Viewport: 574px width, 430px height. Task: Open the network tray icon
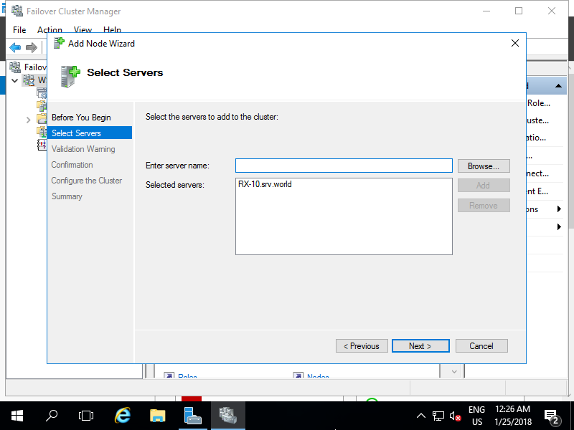pyautogui.click(x=438, y=416)
